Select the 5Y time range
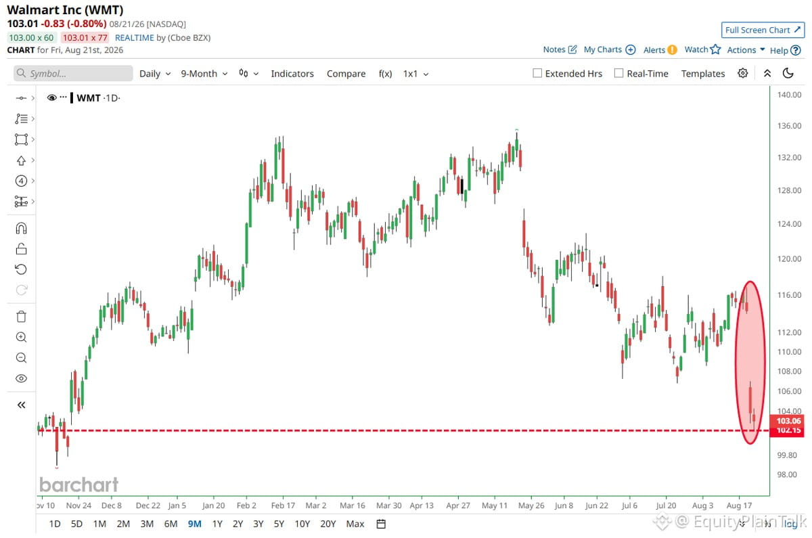Image resolution: width=812 pixels, height=538 pixels. [279, 524]
